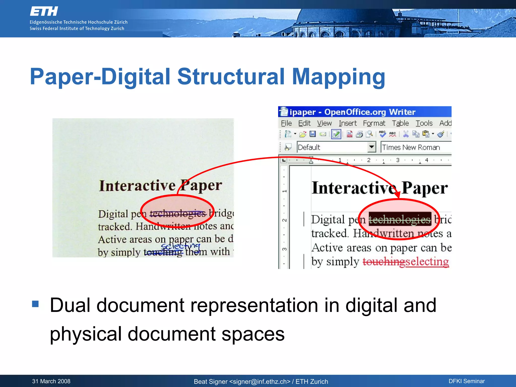This screenshot has width=516, height=387.
Task: Click the Cut scissors icon
Action: [406, 134]
